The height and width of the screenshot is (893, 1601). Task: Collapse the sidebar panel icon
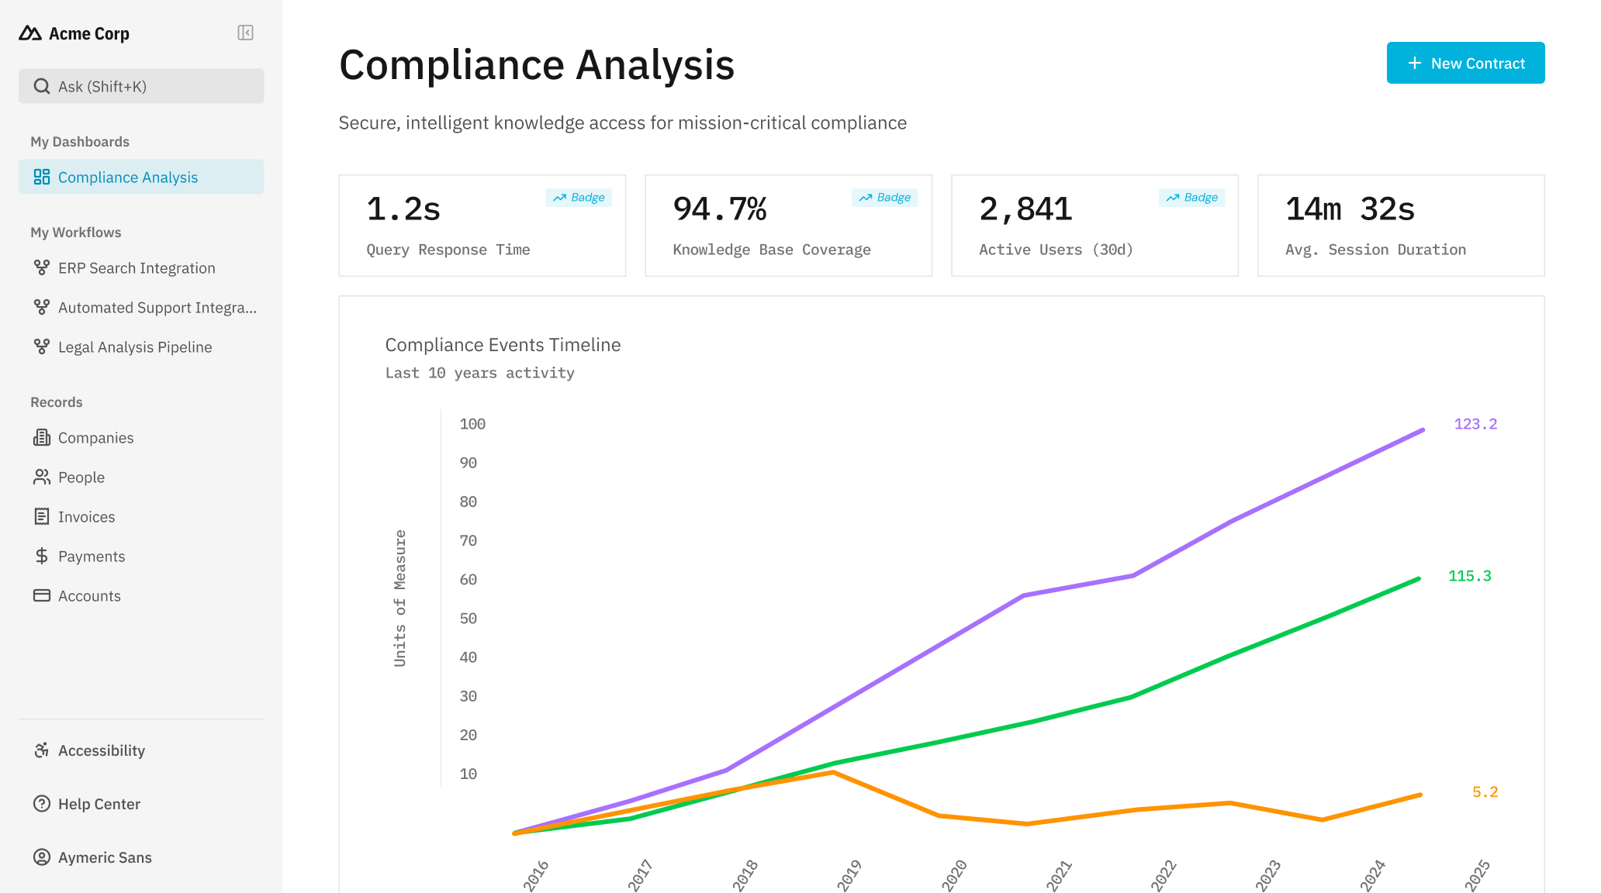point(245,33)
